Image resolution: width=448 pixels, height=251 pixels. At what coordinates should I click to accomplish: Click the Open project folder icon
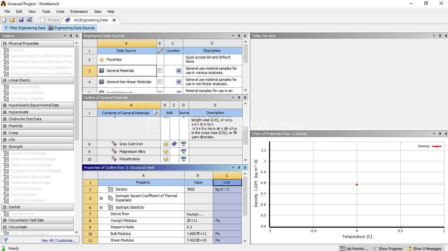(12, 20)
